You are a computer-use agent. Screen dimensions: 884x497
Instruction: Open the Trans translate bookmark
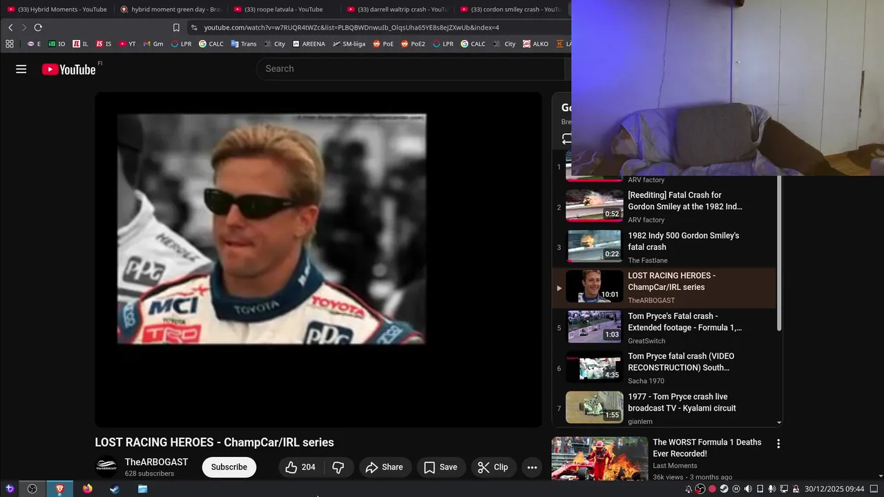244,43
